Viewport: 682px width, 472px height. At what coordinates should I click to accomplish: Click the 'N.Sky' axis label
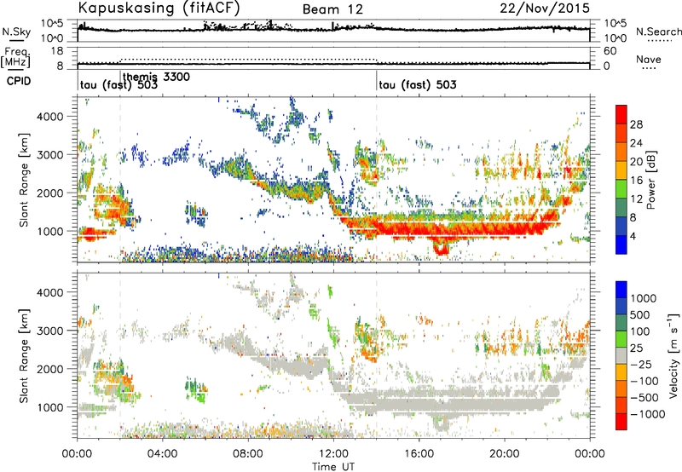pyautogui.click(x=16, y=32)
